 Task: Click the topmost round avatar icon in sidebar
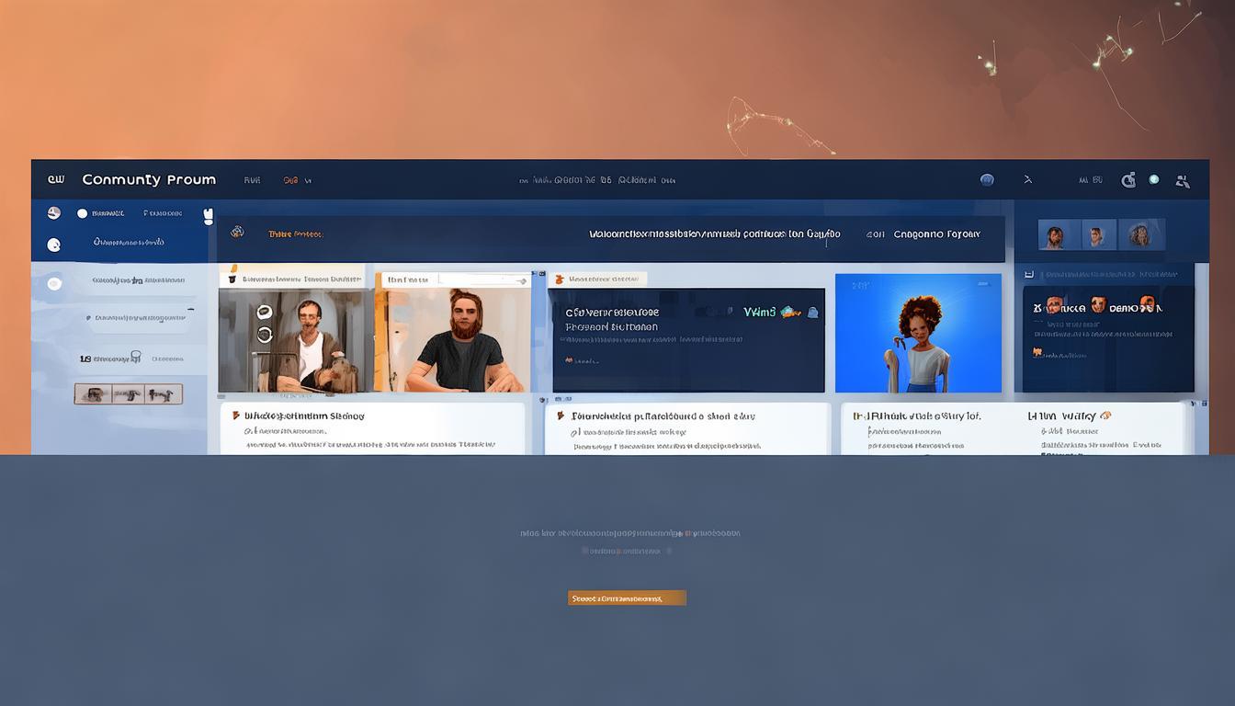[54, 213]
